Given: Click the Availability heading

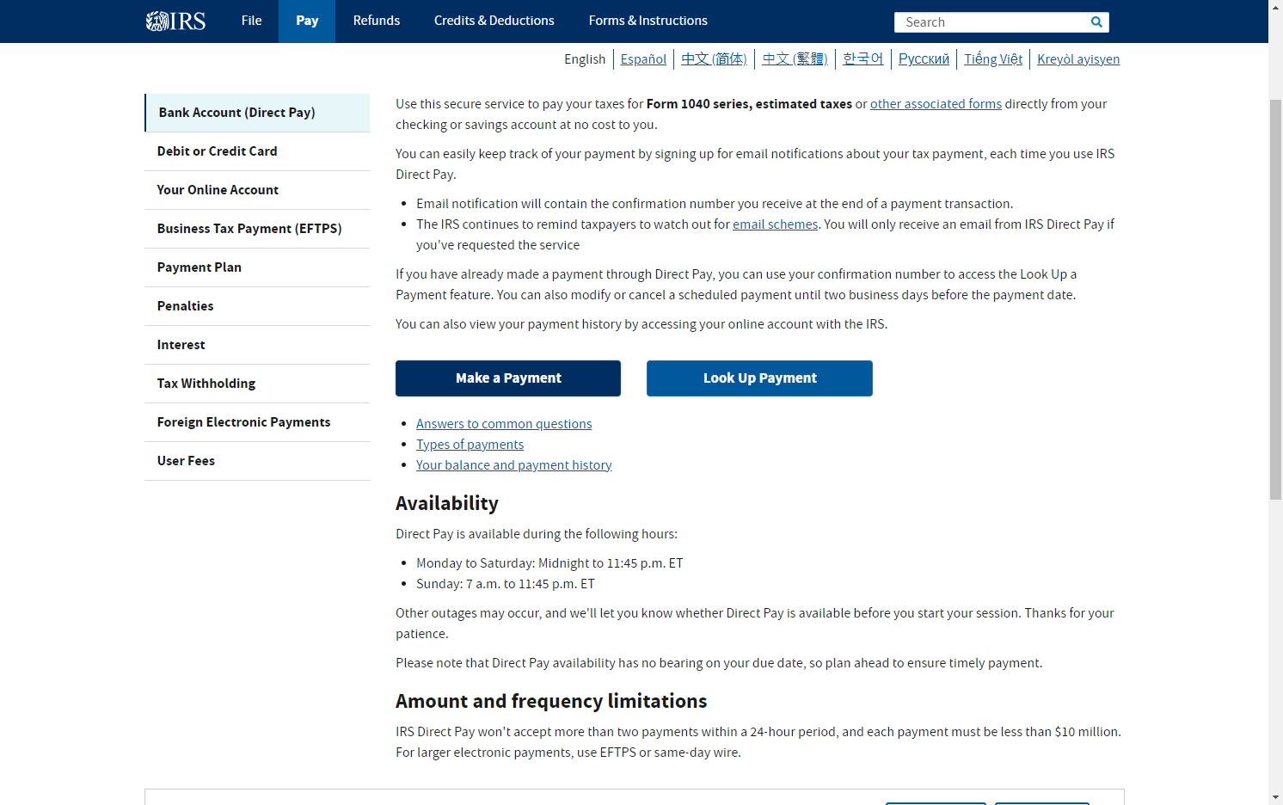Looking at the screenshot, I should pyautogui.click(x=447, y=503).
